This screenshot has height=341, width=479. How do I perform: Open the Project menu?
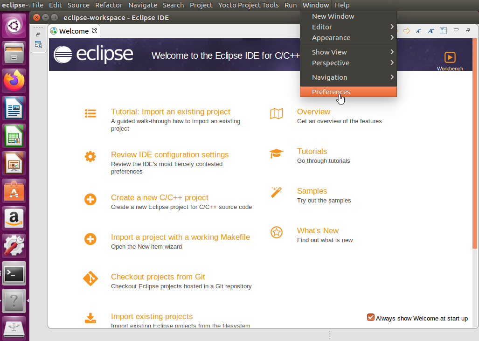[201, 5]
